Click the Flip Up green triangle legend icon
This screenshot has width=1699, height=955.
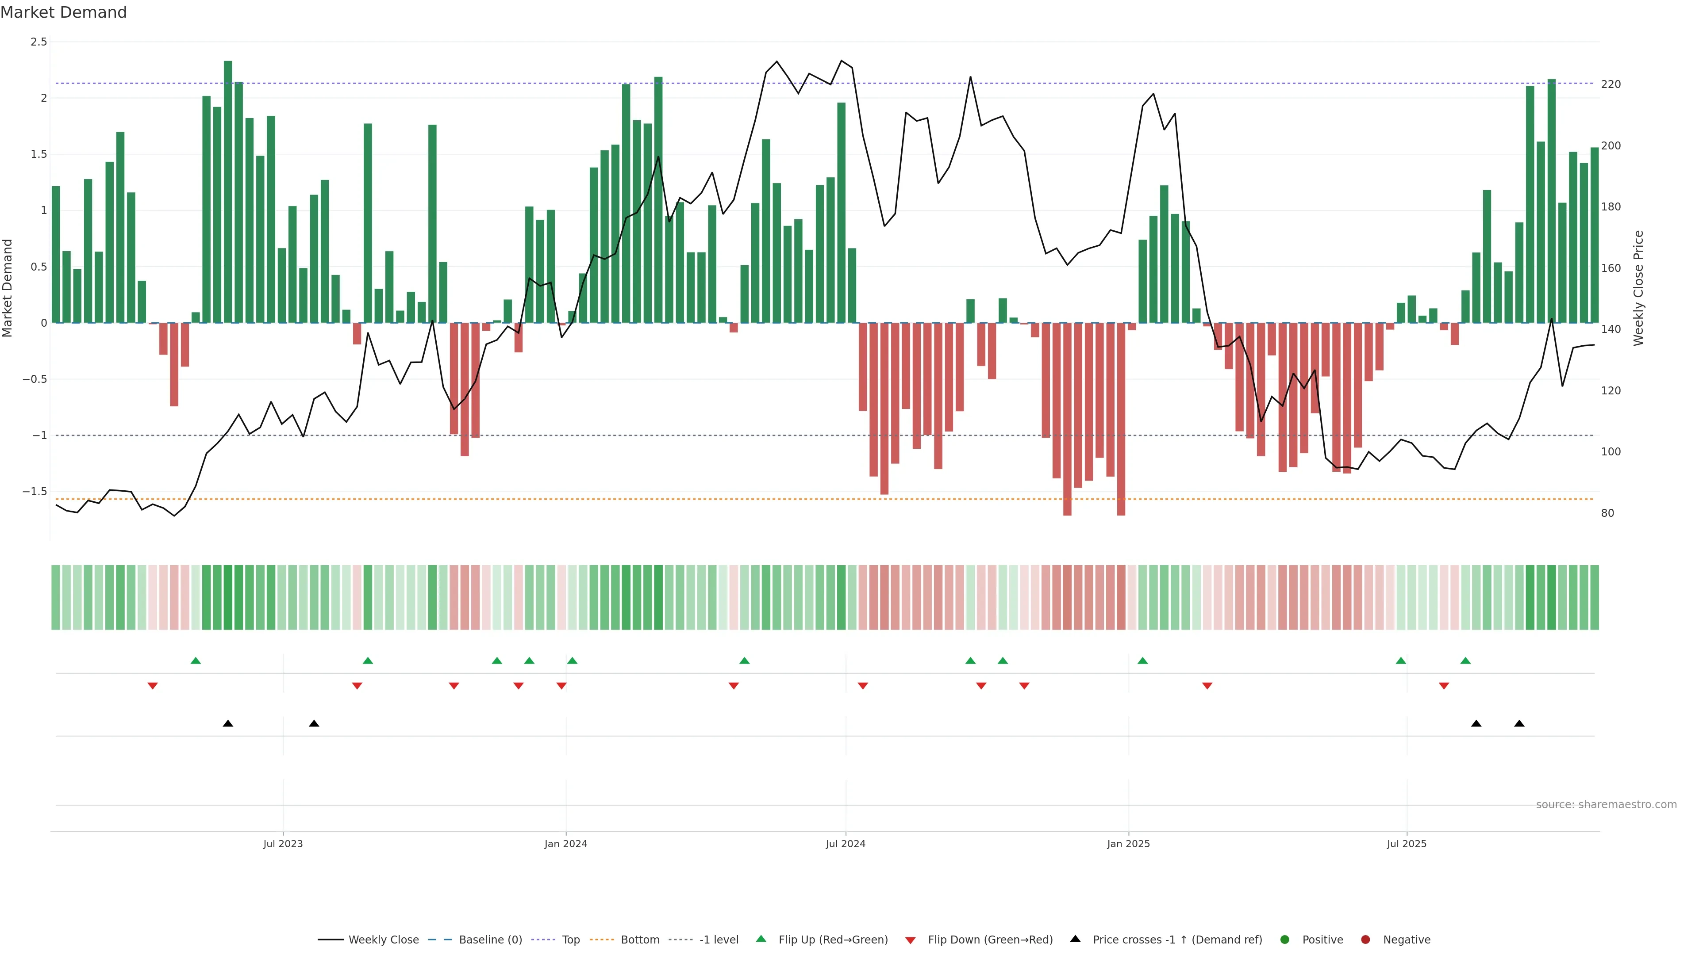tap(761, 939)
